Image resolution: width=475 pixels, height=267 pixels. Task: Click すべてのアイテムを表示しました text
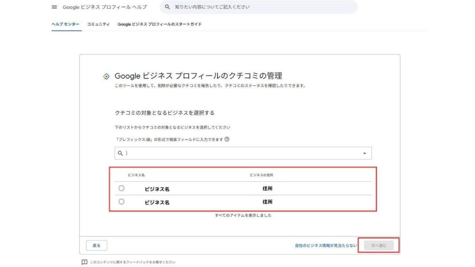pos(243,215)
